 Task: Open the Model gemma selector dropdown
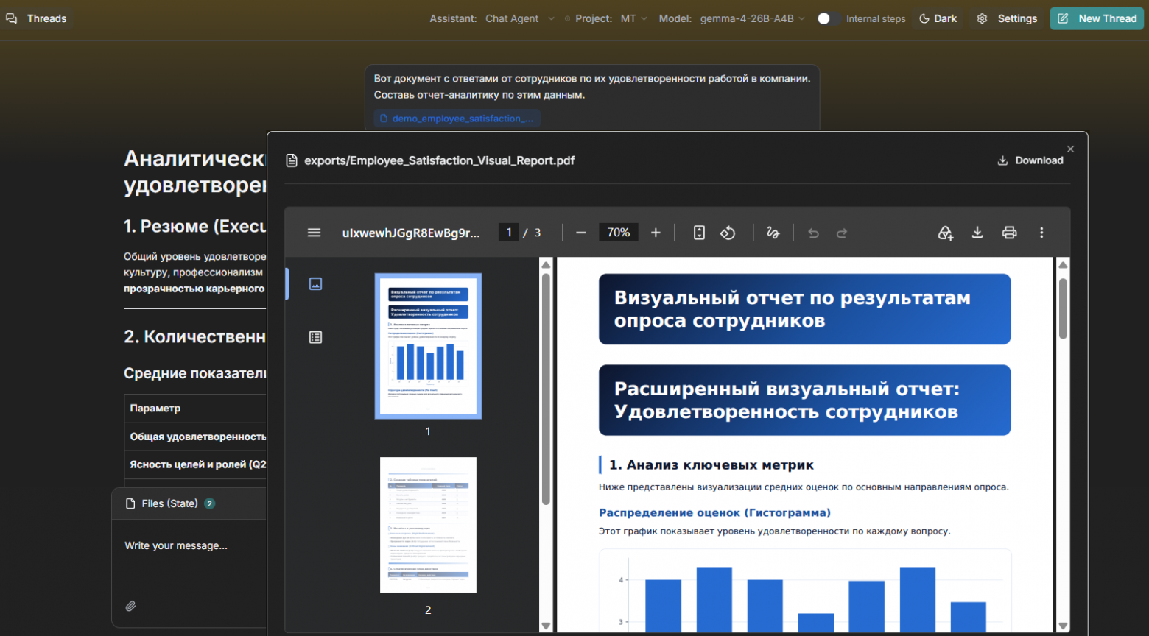coord(753,18)
